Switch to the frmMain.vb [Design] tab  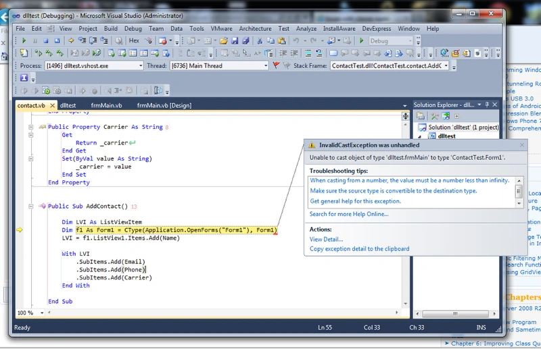point(164,105)
